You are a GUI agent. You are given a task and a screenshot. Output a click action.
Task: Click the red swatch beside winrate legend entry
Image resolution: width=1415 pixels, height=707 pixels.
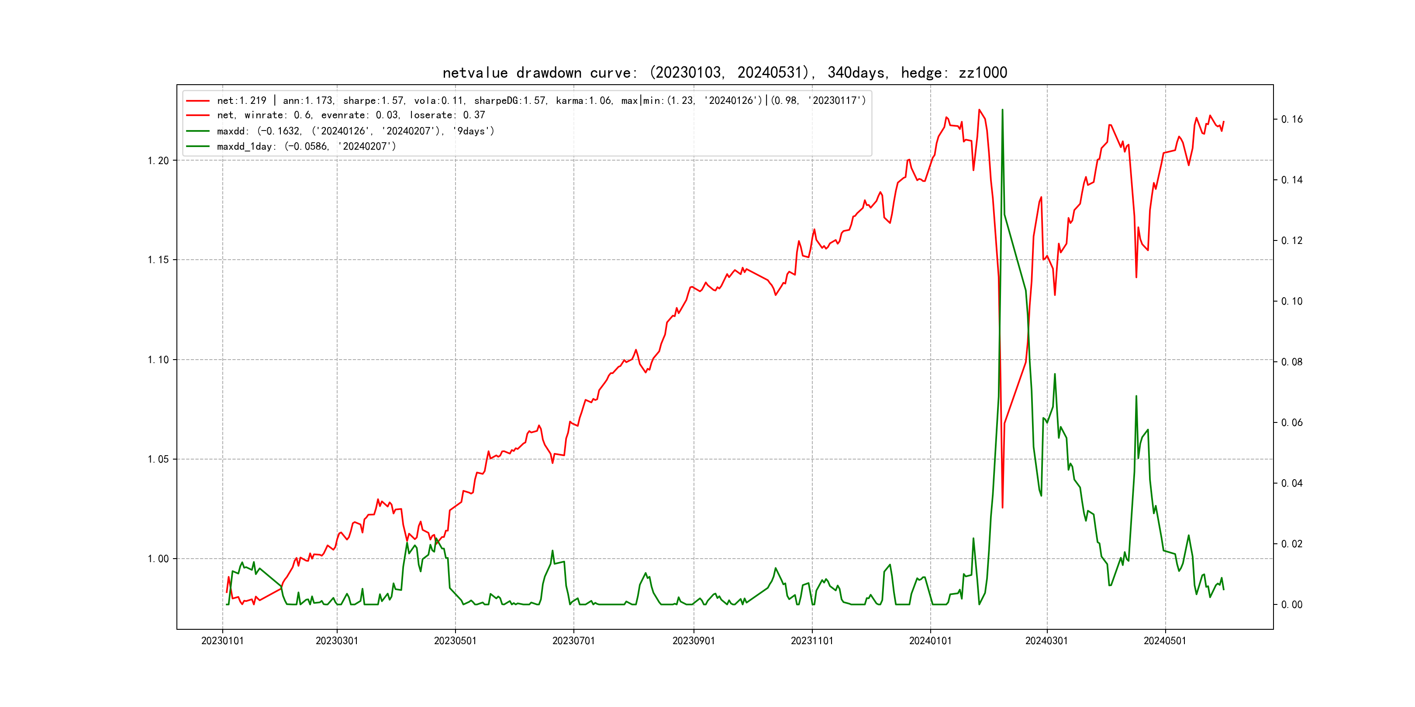198,115
